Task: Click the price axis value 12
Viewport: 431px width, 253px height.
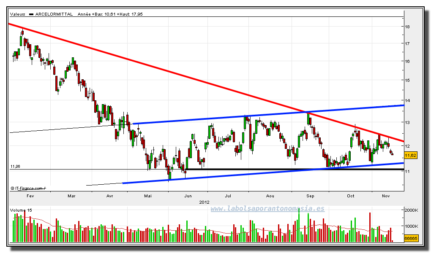Action: click(x=407, y=146)
